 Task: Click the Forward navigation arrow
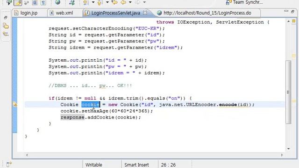(x=137, y=2)
